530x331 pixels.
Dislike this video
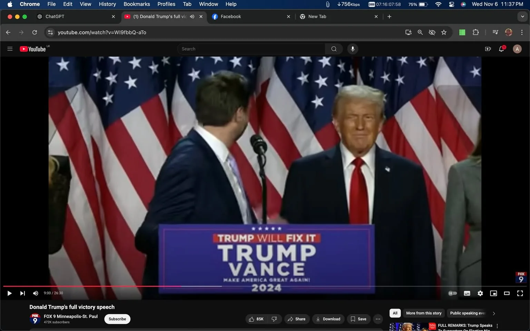point(275,319)
